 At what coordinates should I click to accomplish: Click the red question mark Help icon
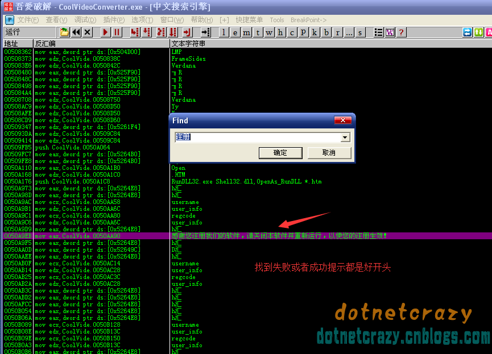402,32
